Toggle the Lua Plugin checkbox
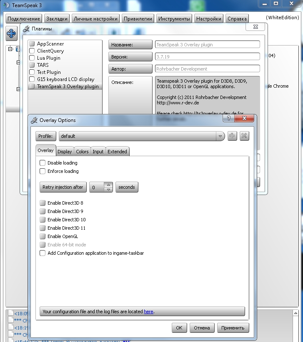 pyautogui.click(x=32, y=58)
